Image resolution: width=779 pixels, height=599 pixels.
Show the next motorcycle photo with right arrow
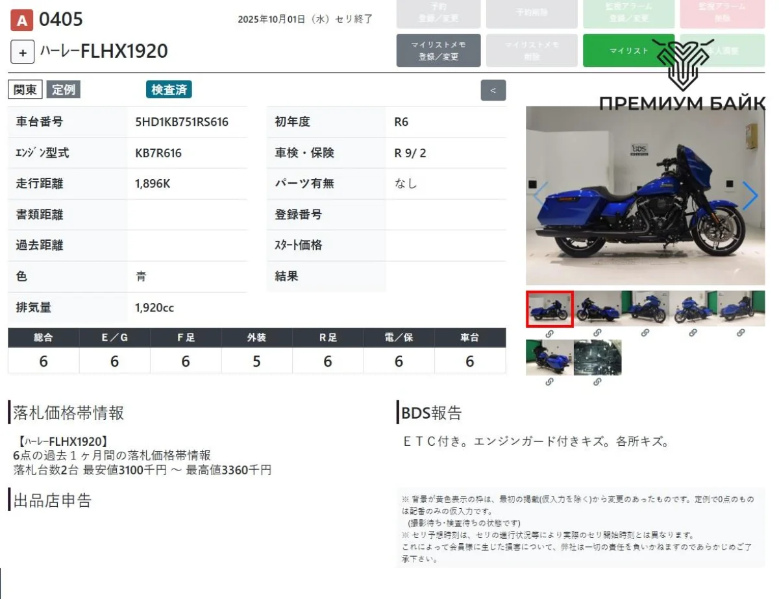[750, 195]
